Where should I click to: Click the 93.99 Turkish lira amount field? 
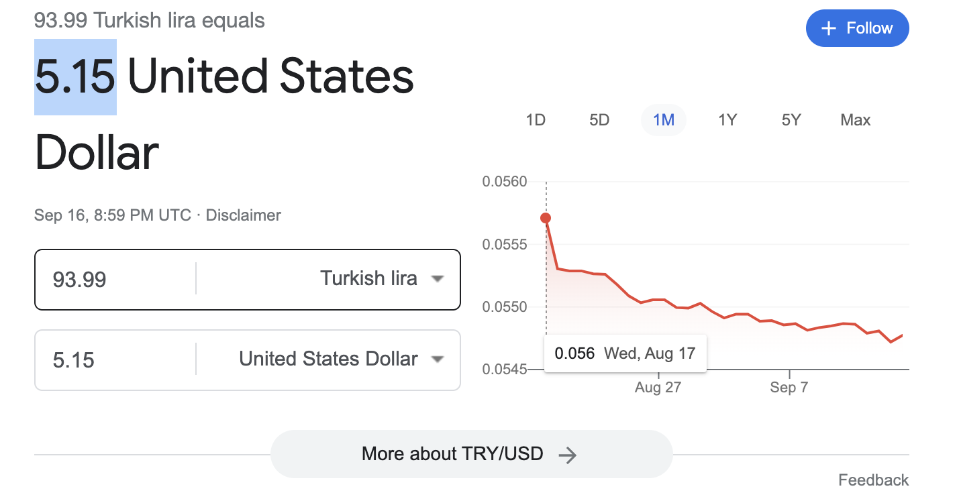point(114,279)
